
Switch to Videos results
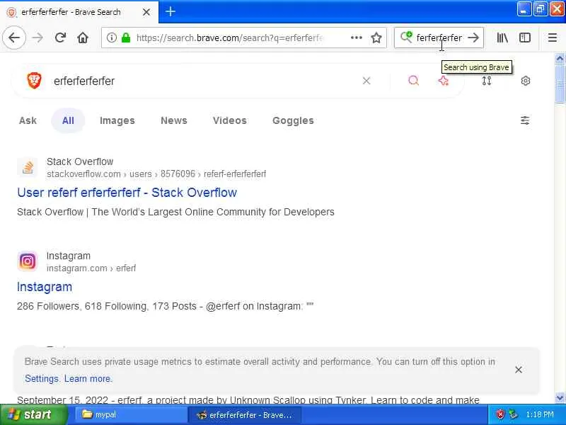(229, 120)
